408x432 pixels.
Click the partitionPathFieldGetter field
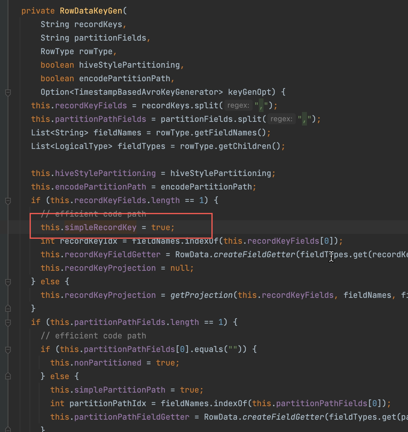tap(132, 417)
